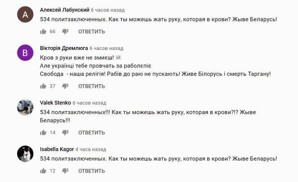This screenshot has height=182, width=298.
Task: Open Valek Stenko's channel name link
Action: coord(55,103)
